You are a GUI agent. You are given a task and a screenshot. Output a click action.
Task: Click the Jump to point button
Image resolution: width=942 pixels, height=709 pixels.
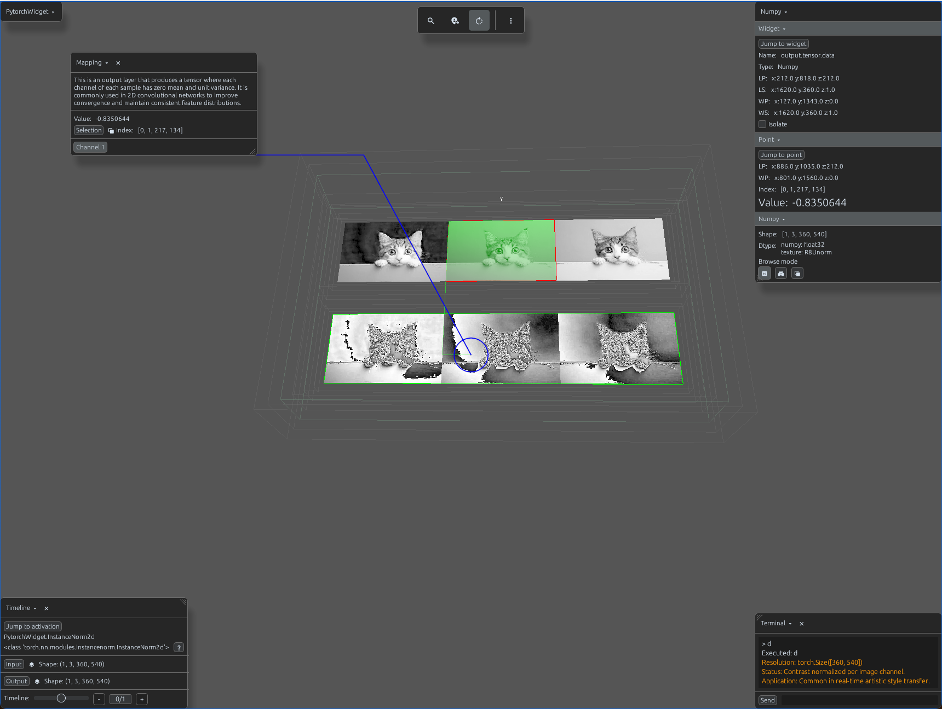click(782, 155)
